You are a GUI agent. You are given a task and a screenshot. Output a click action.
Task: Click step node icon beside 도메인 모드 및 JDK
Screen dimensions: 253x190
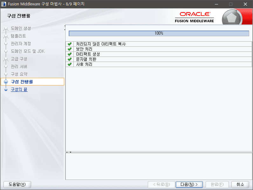click(x=6, y=51)
